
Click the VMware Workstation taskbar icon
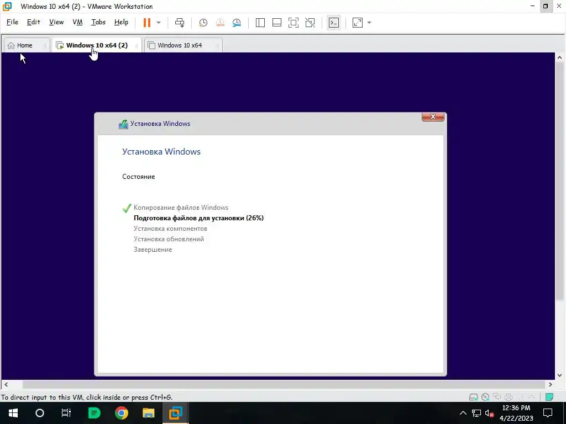[x=175, y=413]
